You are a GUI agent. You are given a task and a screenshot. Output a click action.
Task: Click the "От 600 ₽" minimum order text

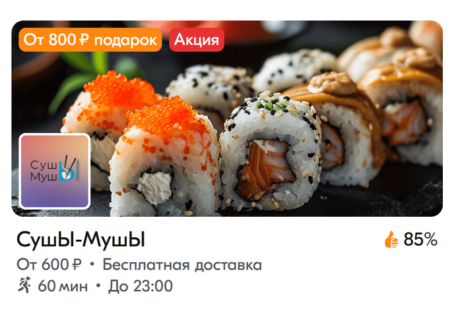pyautogui.click(x=49, y=264)
